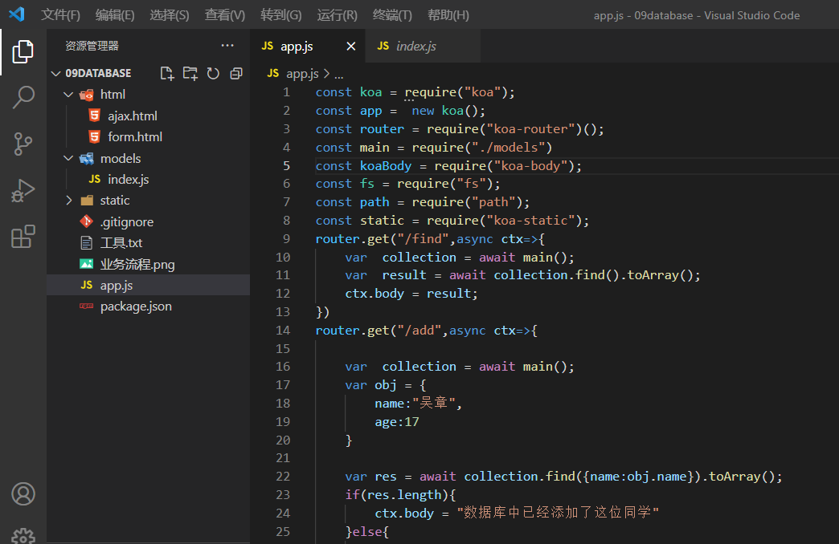
Task: Place cursor on line number 14
Action: (x=283, y=331)
